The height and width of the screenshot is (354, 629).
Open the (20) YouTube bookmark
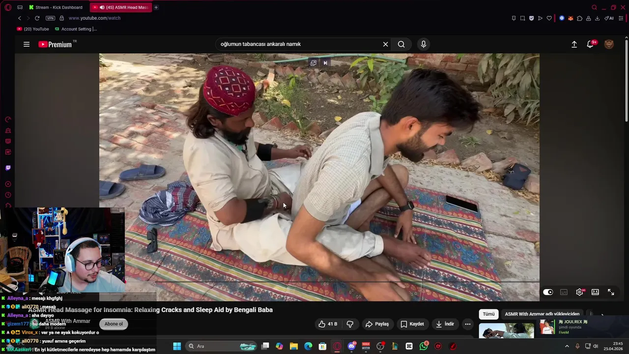(33, 29)
